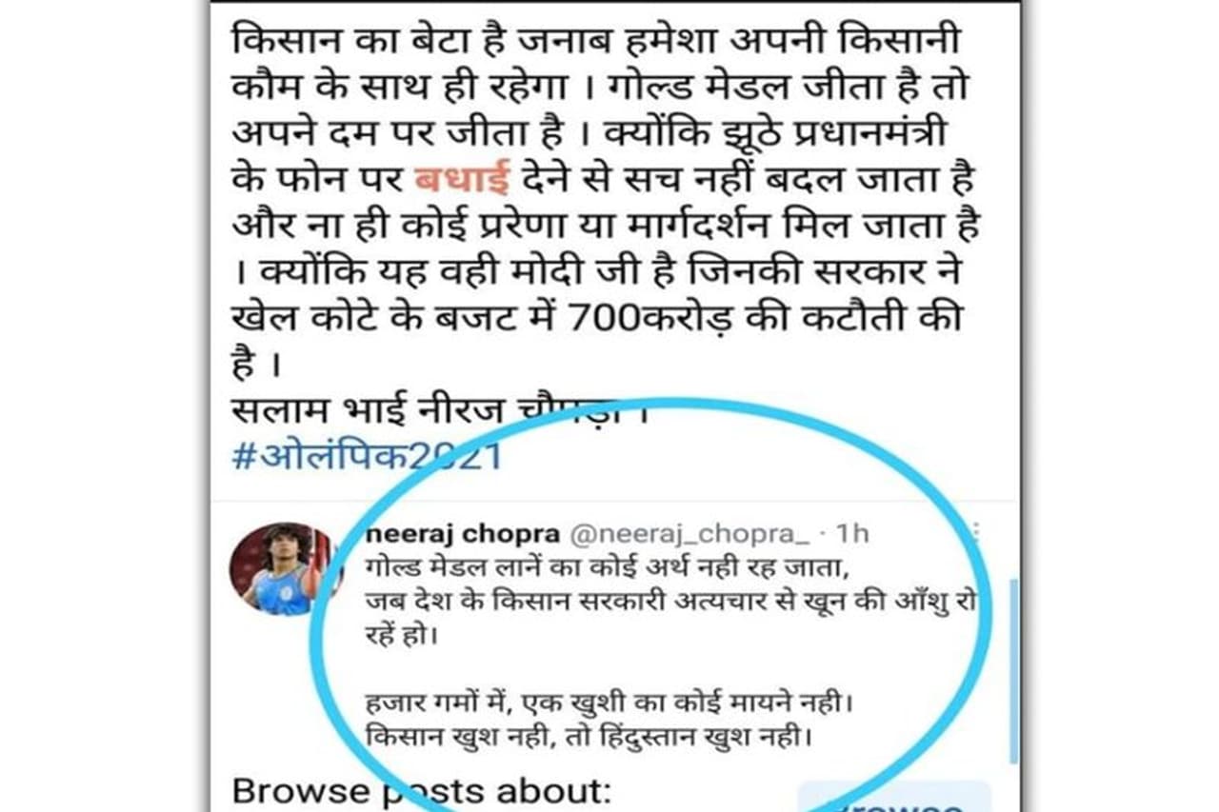Screen dimensions: 1219x812
Task: Open the three-dot menu on quoted tweet
Action: [x=975, y=533]
